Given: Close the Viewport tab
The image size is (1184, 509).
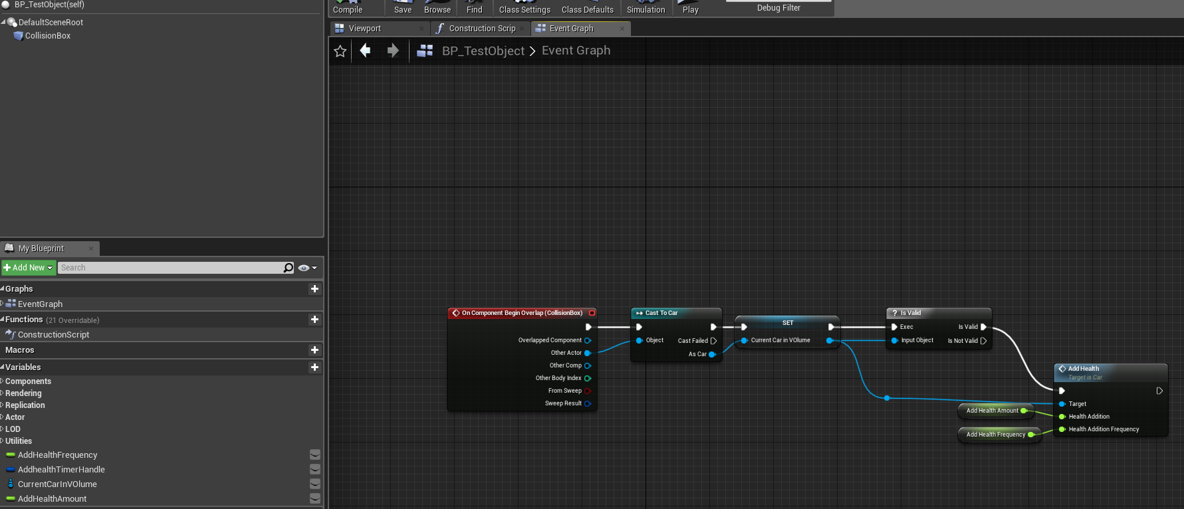Looking at the screenshot, I should 421,29.
